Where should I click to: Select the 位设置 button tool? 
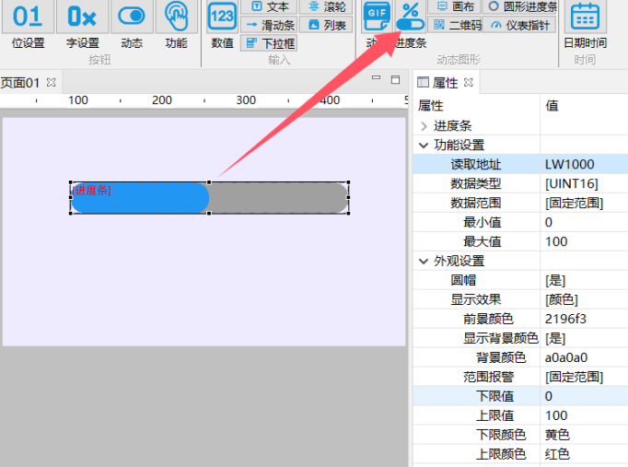pos(28,26)
